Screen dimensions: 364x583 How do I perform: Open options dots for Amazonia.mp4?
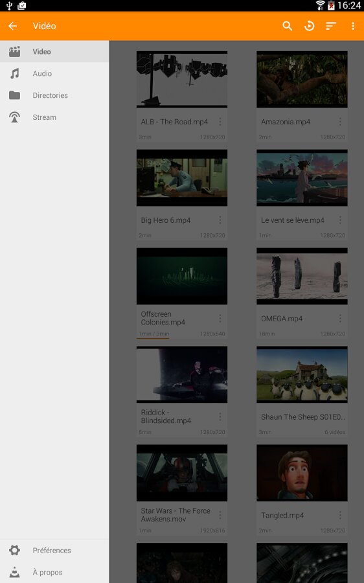[340, 122]
